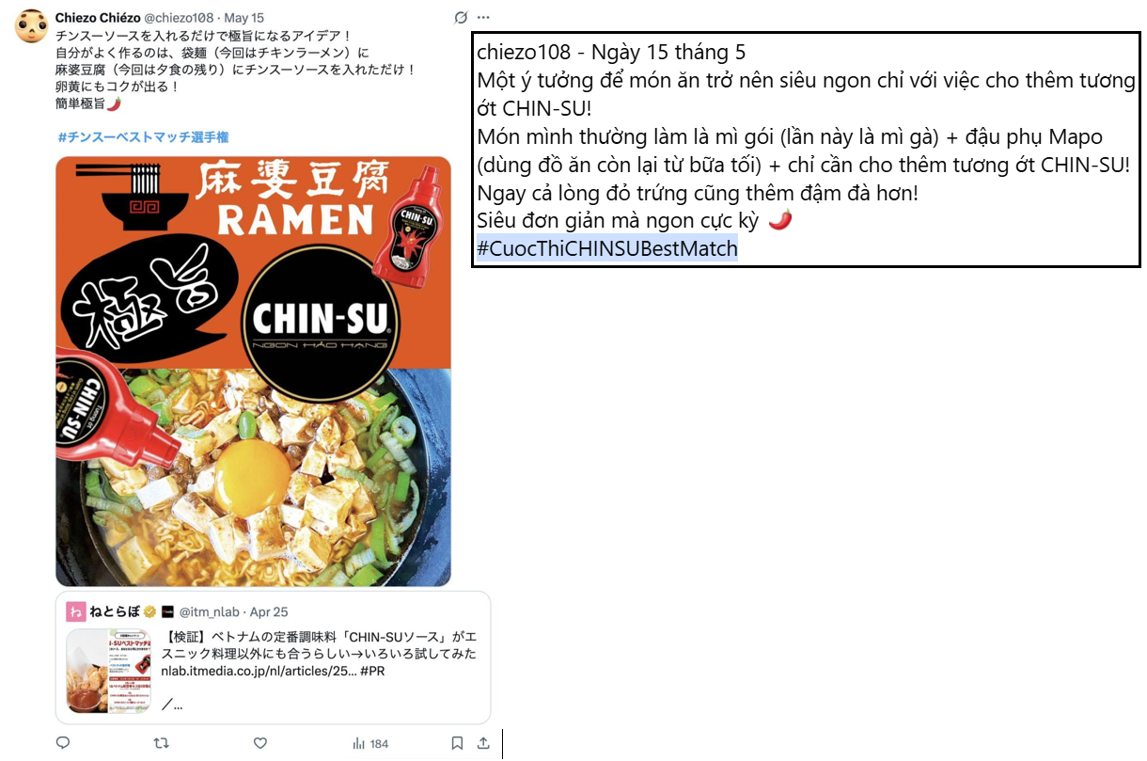This screenshot has height=761, width=1147.
Task: Open the #チンスーベストマッチ選手権 hashtag
Action: click(x=143, y=137)
